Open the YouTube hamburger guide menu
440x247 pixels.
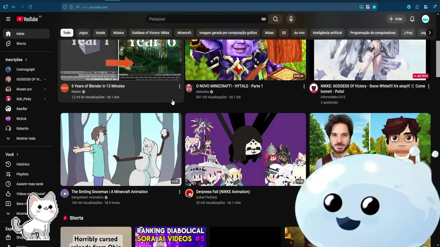coord(8,19)
